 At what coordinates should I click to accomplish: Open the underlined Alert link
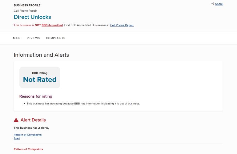(17, 138)
